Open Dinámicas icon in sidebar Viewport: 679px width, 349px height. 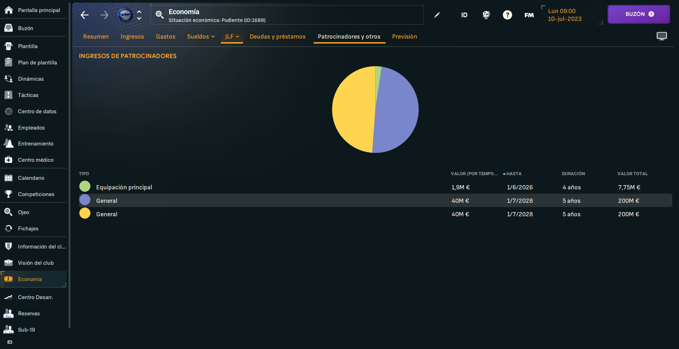point(8,79)
